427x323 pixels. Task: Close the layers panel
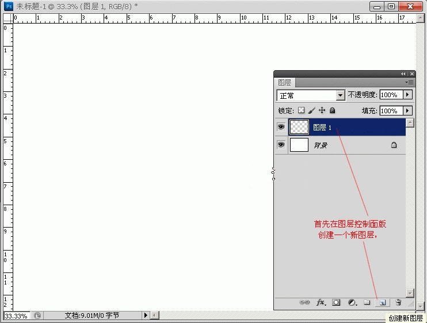[x=412, y=74]
